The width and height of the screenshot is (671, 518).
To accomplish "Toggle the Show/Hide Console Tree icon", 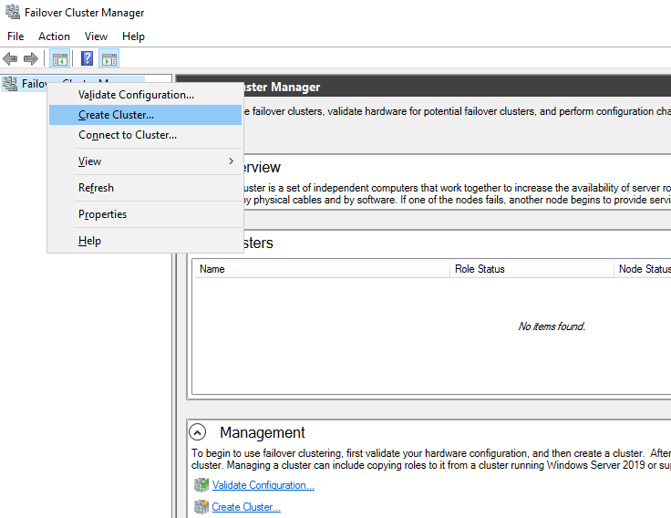I will coord(60,58).
